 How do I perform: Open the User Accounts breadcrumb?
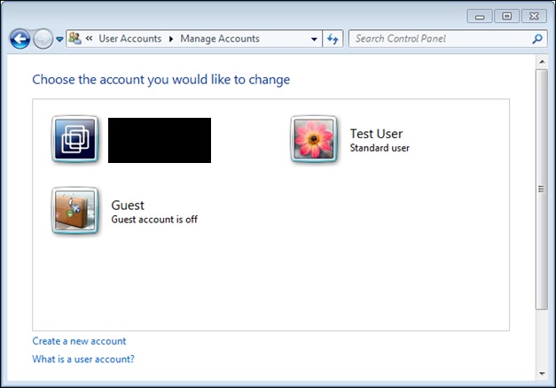[130, 38]
